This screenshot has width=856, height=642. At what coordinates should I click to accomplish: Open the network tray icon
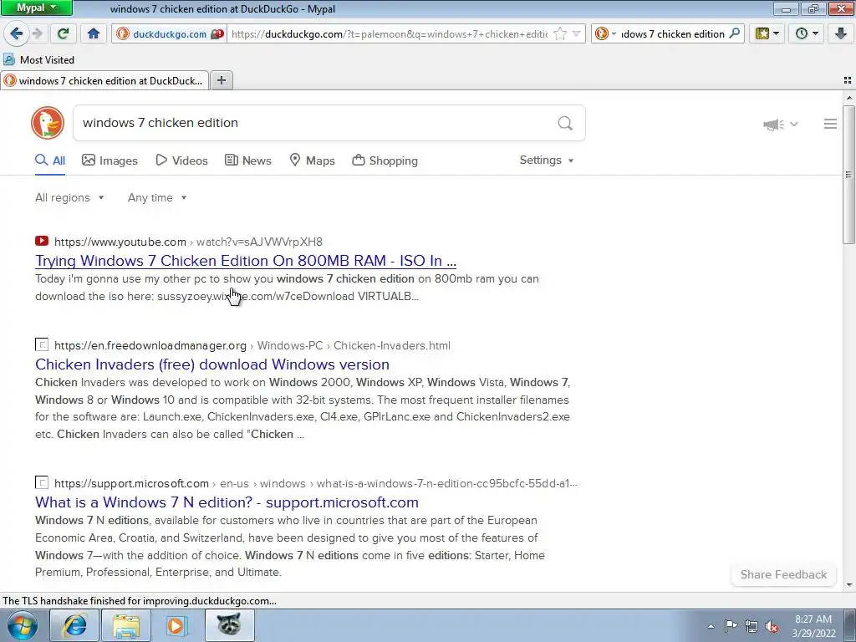(752, 626)
